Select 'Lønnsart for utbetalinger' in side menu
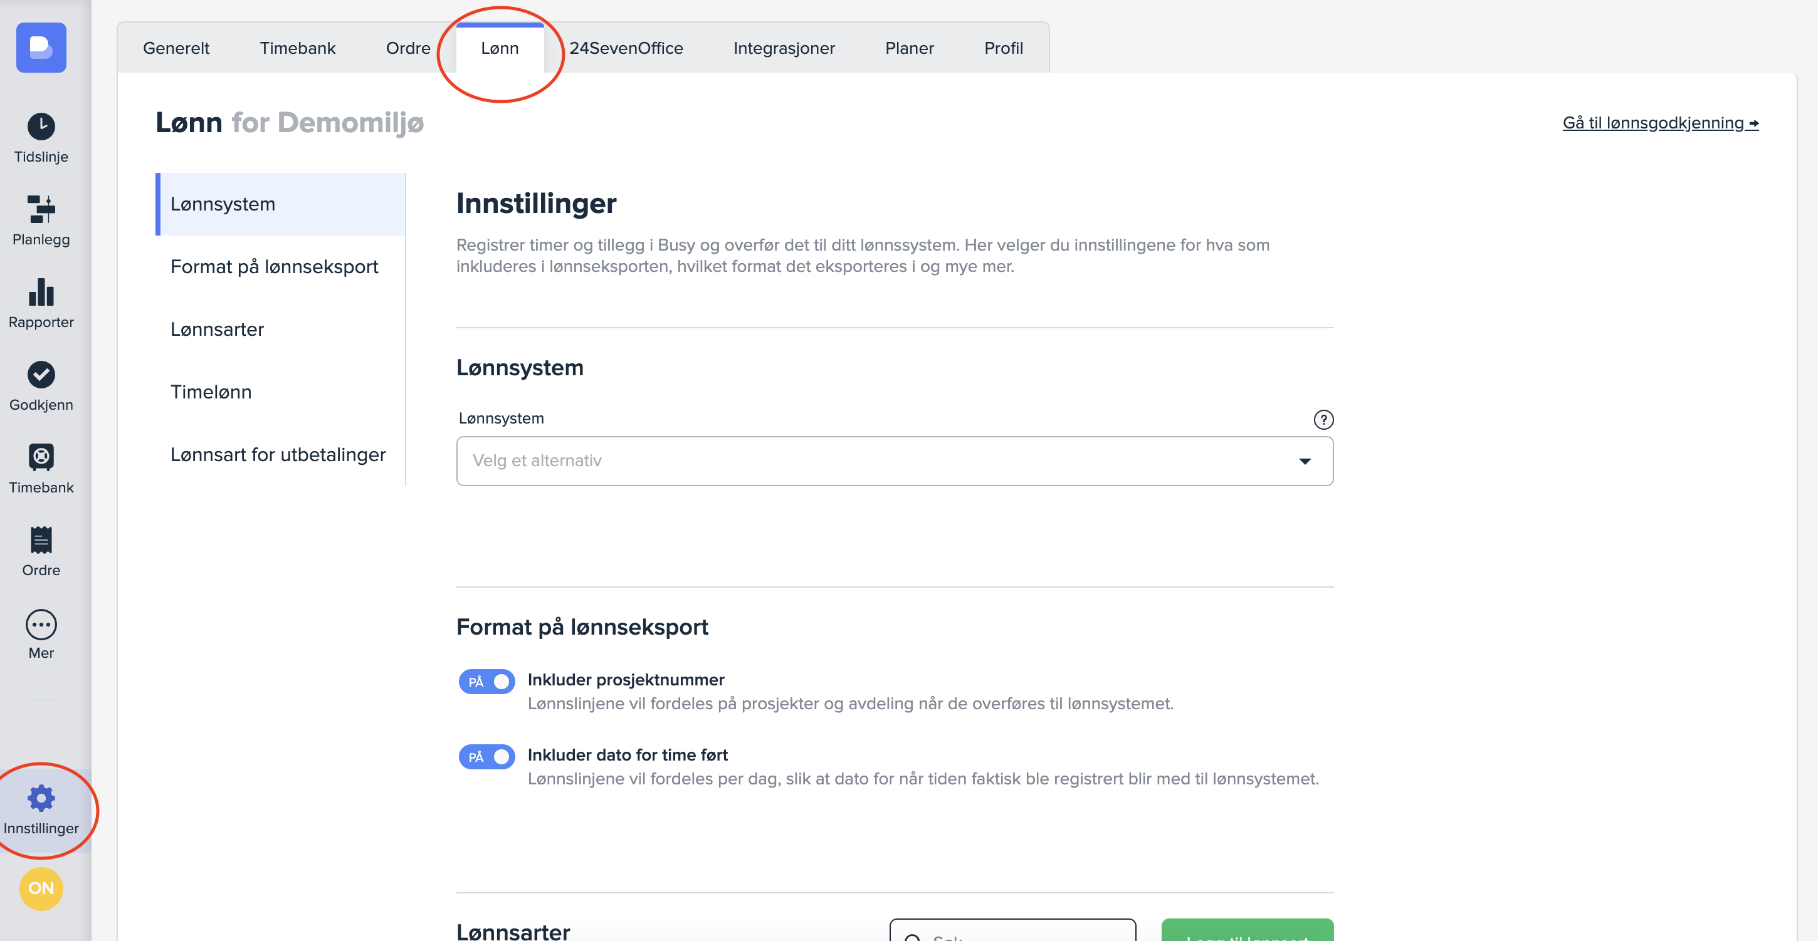The height and width of the screenshot is (941, 1818). pyautogui.click(x=277, y=454)
